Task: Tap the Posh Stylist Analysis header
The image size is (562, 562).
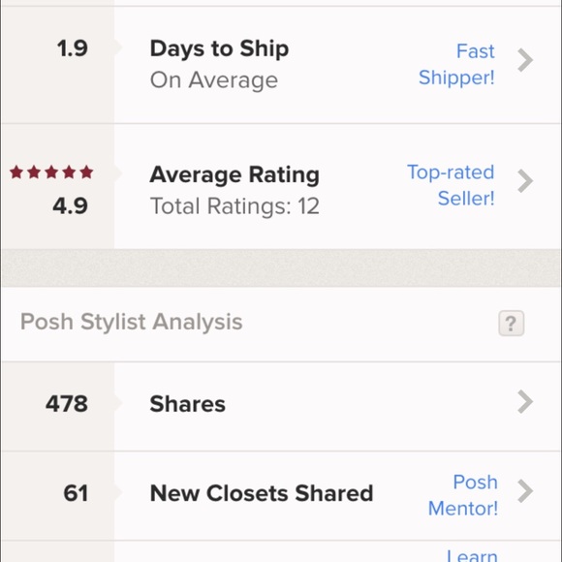Action: 131,322
